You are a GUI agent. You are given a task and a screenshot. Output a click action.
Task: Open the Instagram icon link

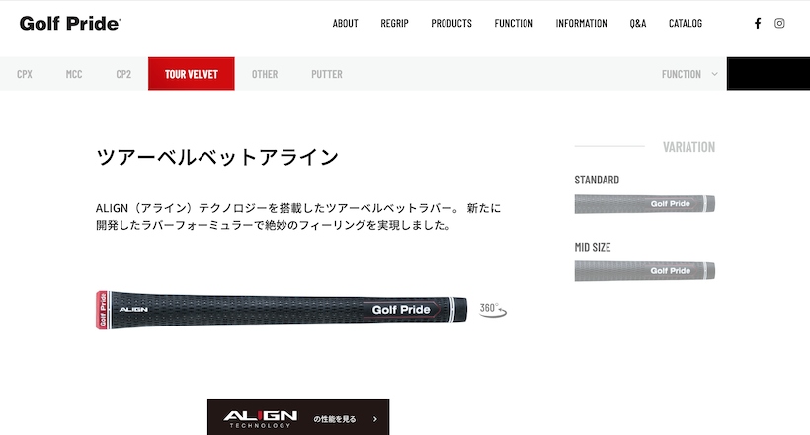(x=779, y=24)
